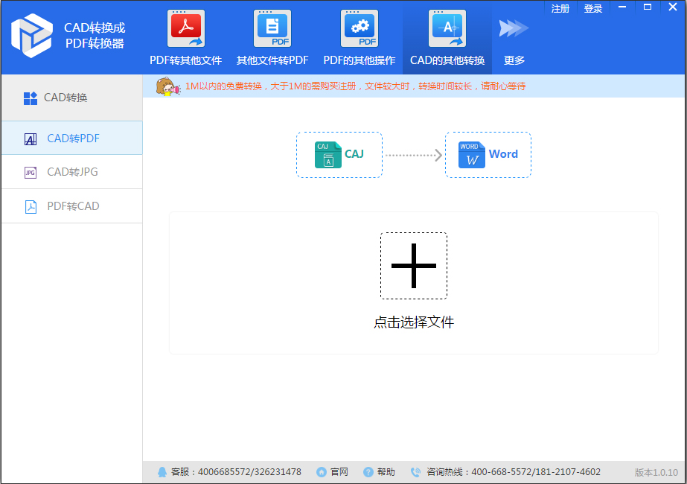Click the Word target format icon

coord(471,154)
